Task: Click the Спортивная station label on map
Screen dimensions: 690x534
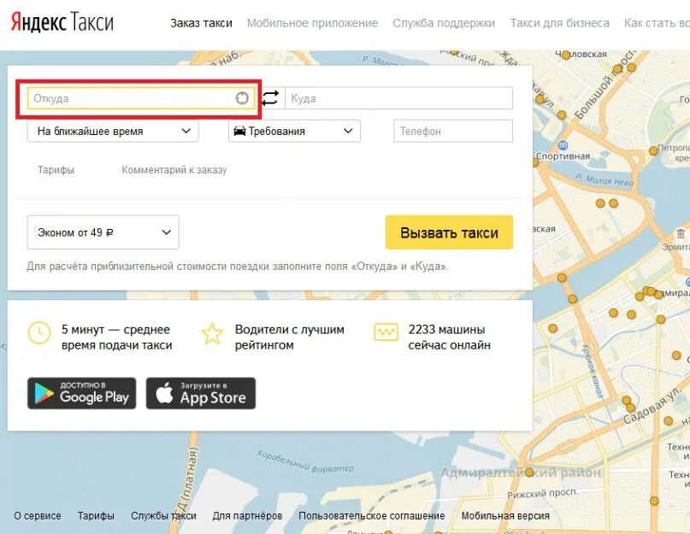Action: coord(563,156)
